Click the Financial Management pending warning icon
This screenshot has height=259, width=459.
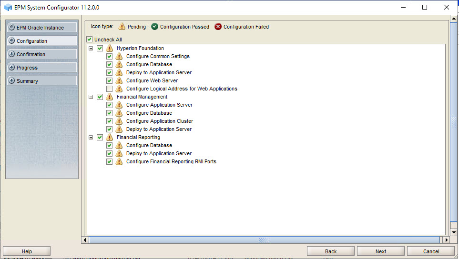pyautogui.click(x=110, y=97)
